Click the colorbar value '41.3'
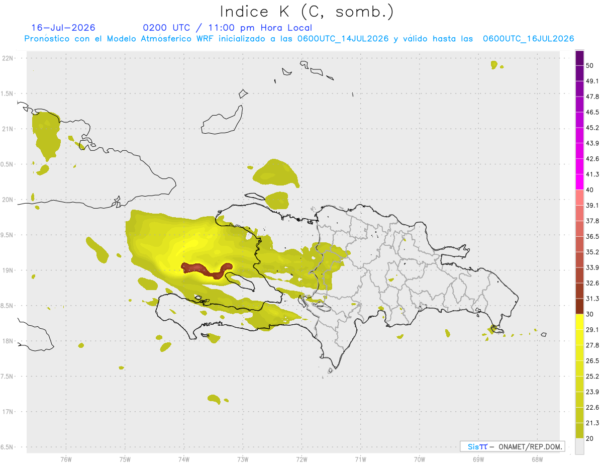This screenshot has height=466, width=603. pos(592,174)
